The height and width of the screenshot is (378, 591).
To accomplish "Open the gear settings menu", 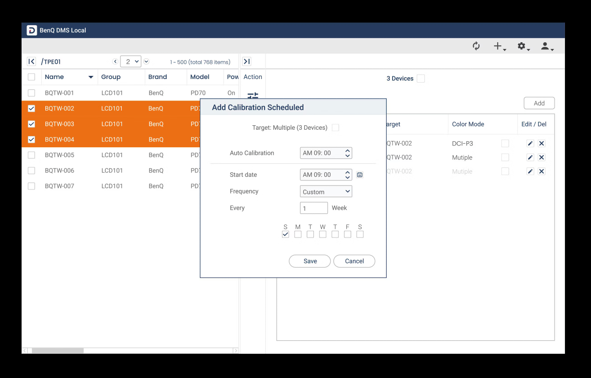I will tap(522, 46).
